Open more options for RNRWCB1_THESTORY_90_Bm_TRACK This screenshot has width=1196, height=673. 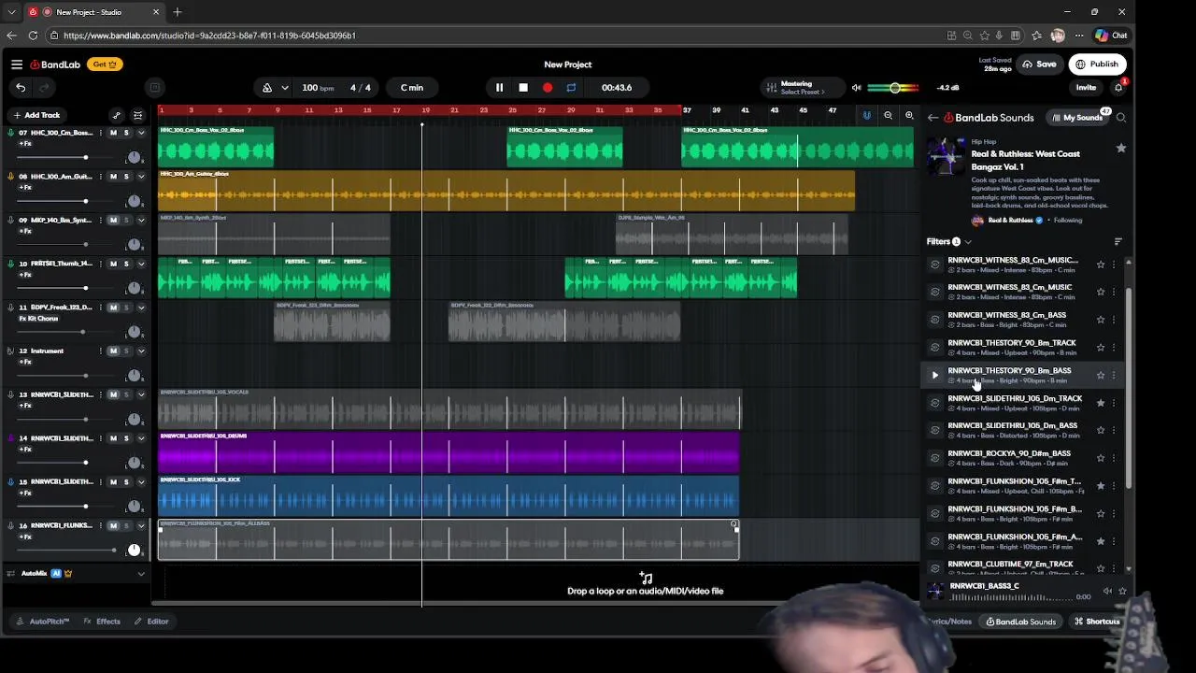point(1114,347)
